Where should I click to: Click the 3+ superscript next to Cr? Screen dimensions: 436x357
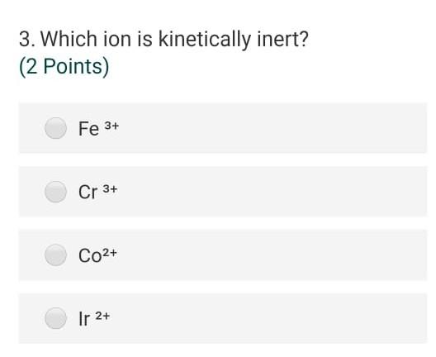(110, 189)
